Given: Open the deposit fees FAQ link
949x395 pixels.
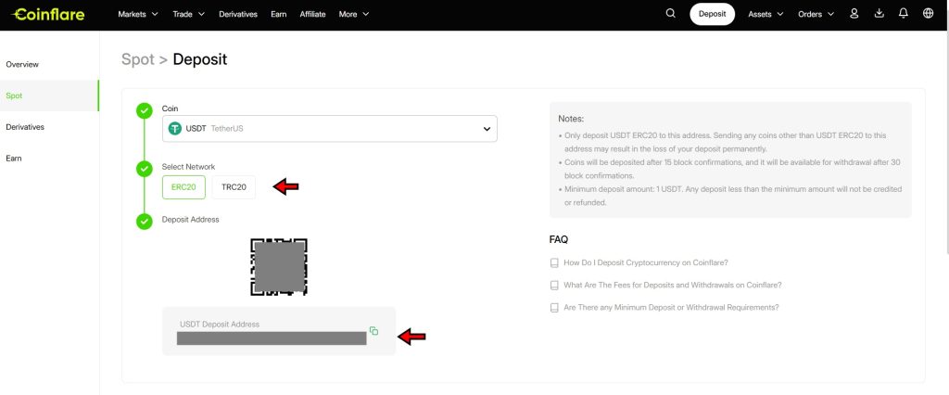Looking at the screenshot, I should pyautogui.click(x=672, y=285).
